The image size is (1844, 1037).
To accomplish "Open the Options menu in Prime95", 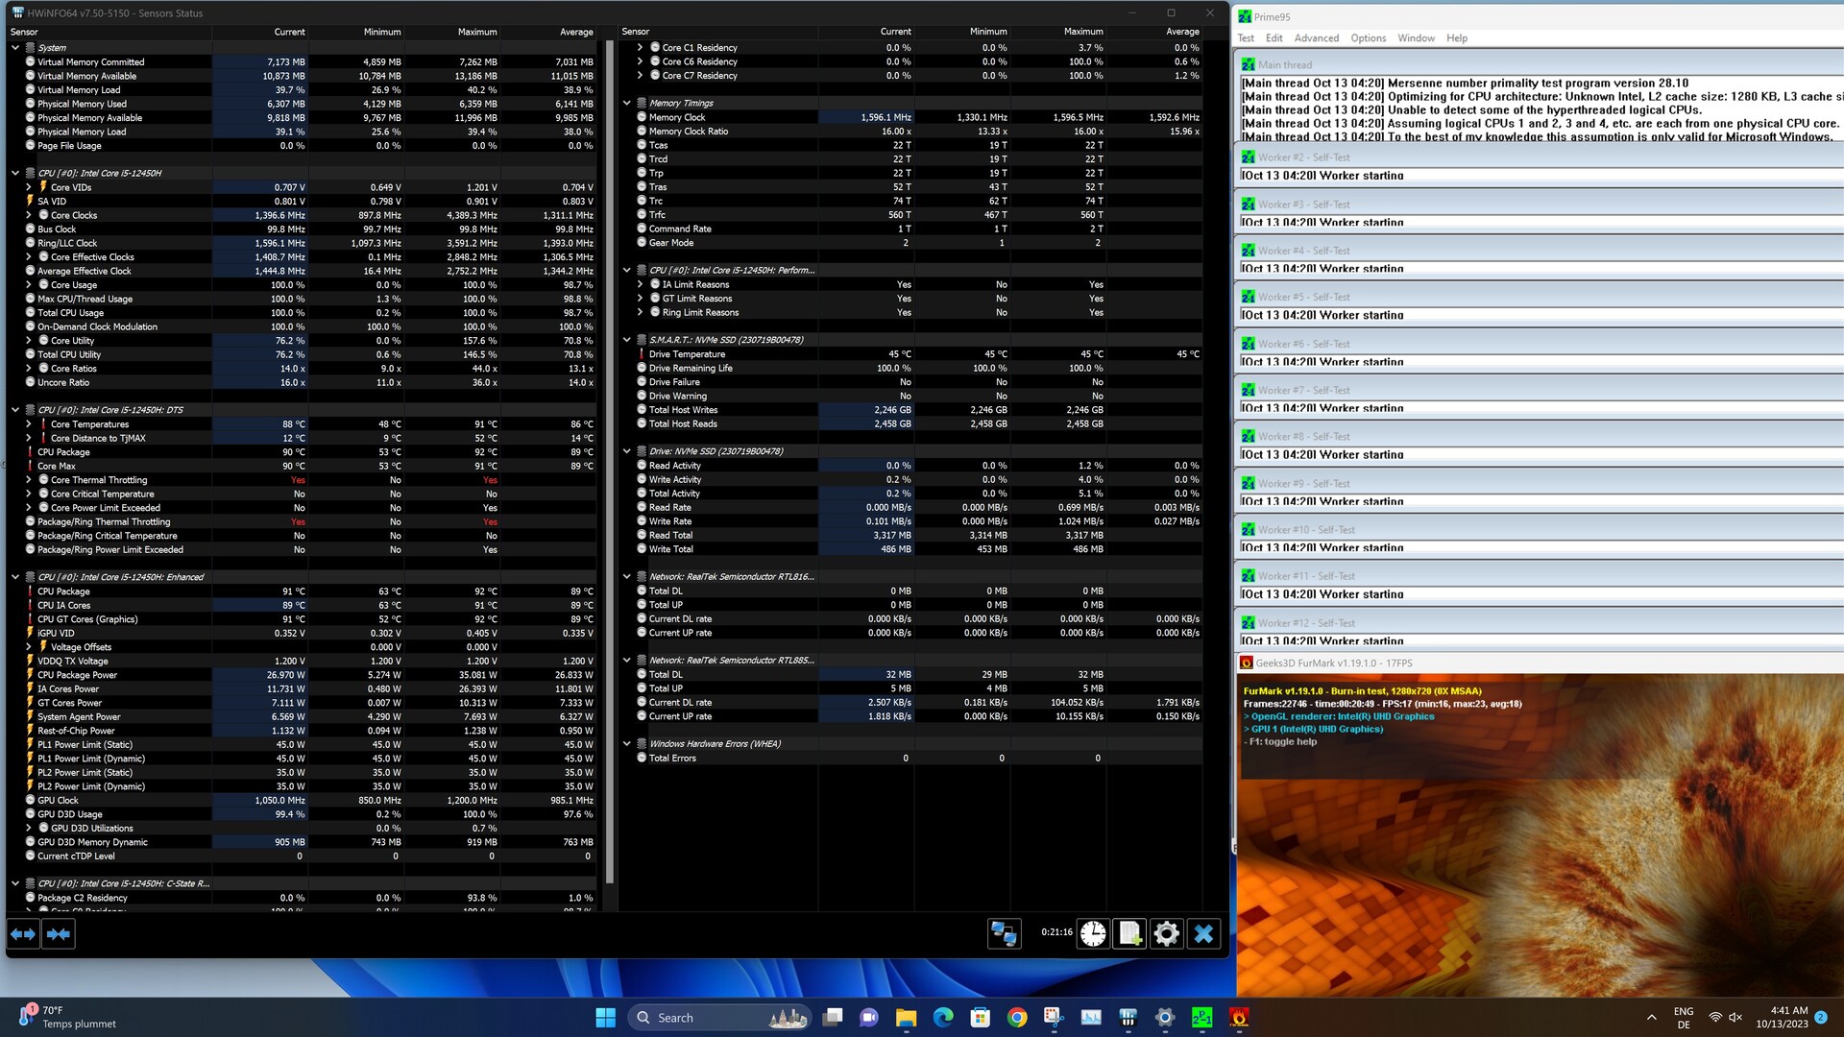I will pos(1368,38).
